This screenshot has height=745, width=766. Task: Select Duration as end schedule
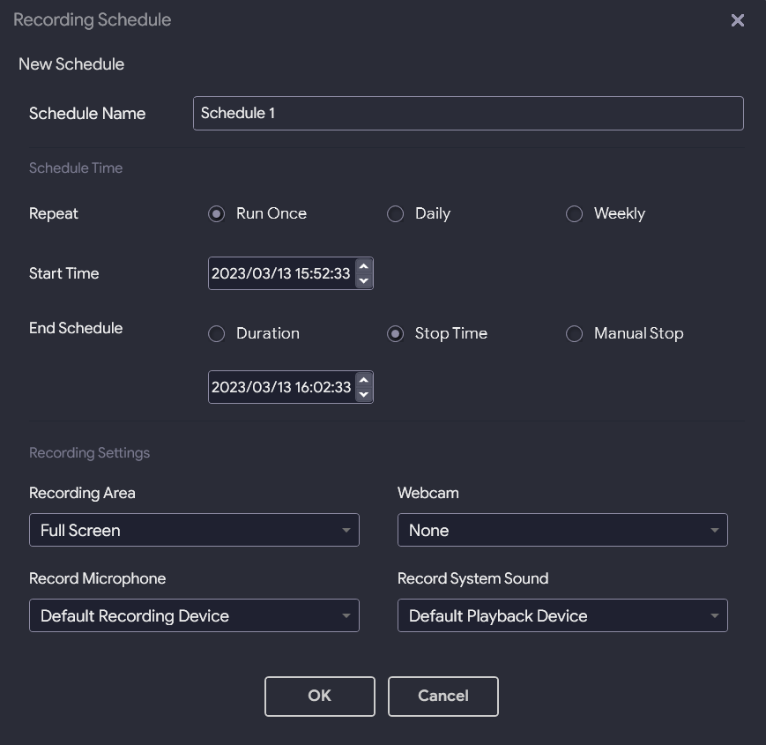coord(217,334)
